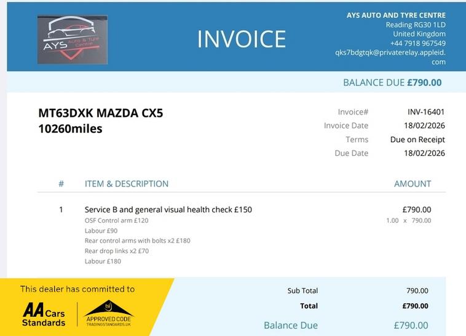Click the AMOUNT column header

click(412, 183)
